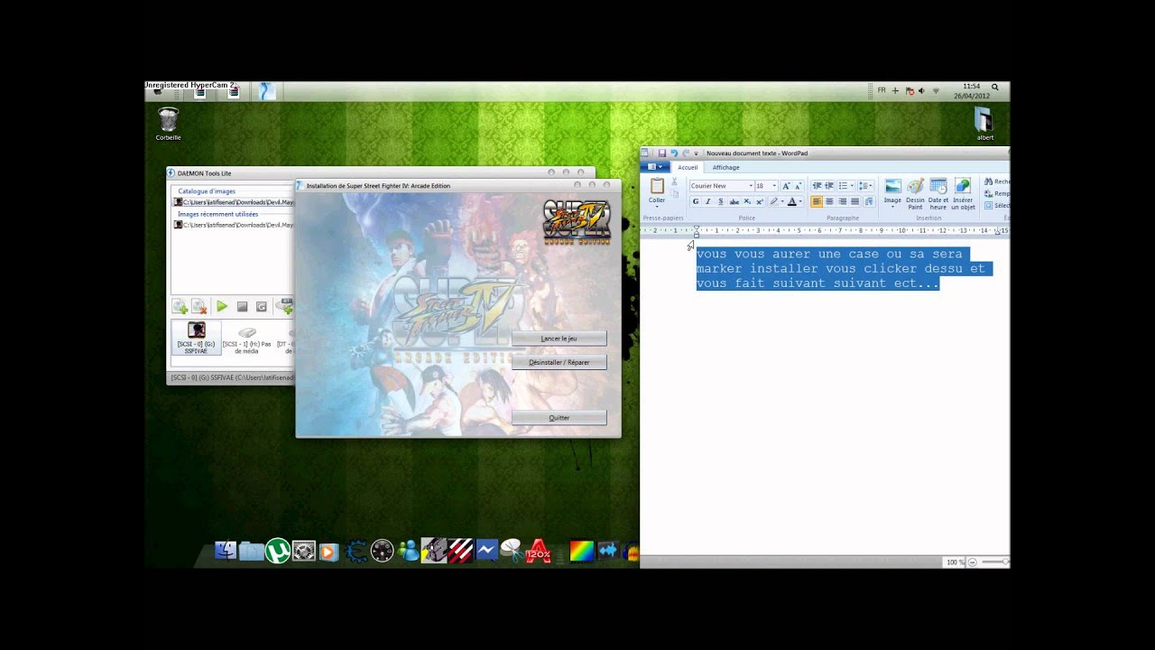This screenshot has width=1155, height=650.
Task: Toggle strikethrough (abc) formatting in WordPad
Action: (x=734, y=201)
